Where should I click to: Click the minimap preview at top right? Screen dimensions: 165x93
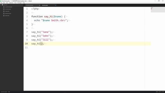click(x=158, y=10)
